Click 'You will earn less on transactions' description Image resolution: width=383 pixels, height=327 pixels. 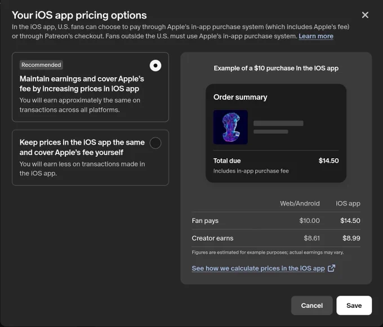coord(82,169)
